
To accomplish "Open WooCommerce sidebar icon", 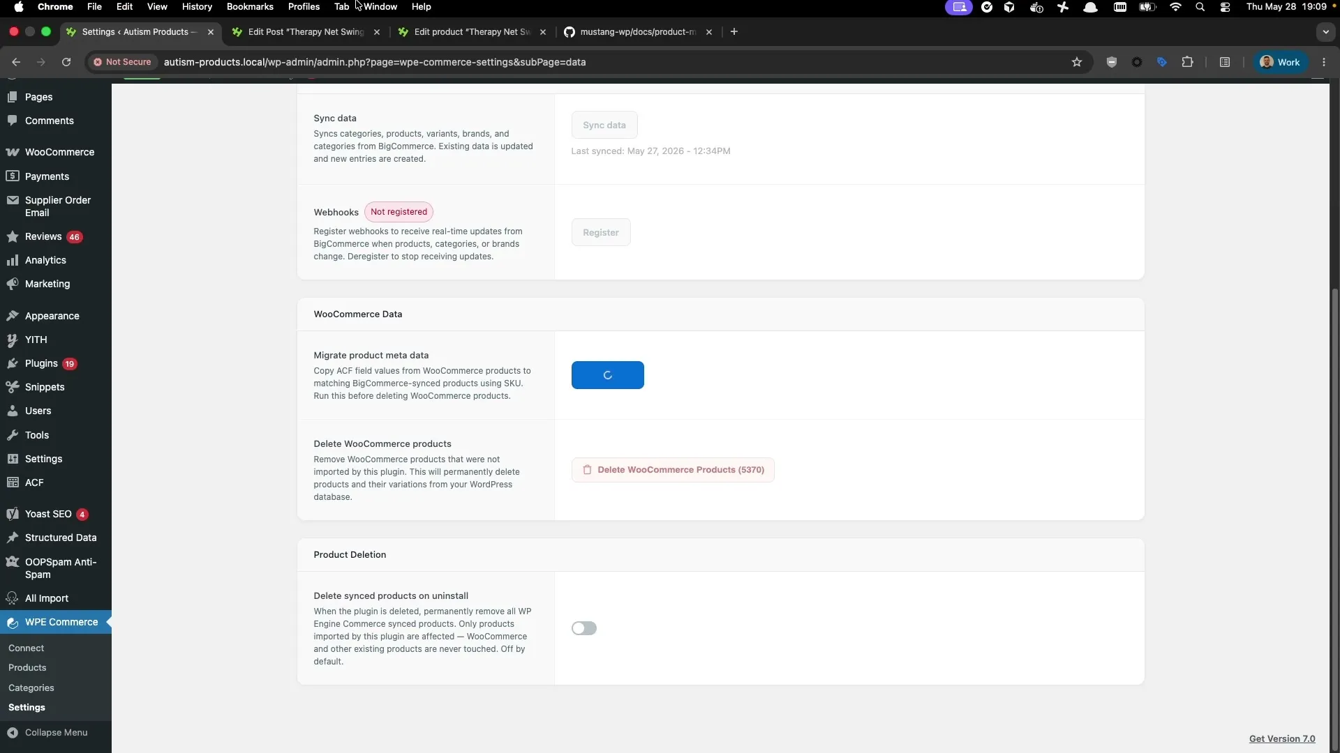I will click(x=13, y=152).
